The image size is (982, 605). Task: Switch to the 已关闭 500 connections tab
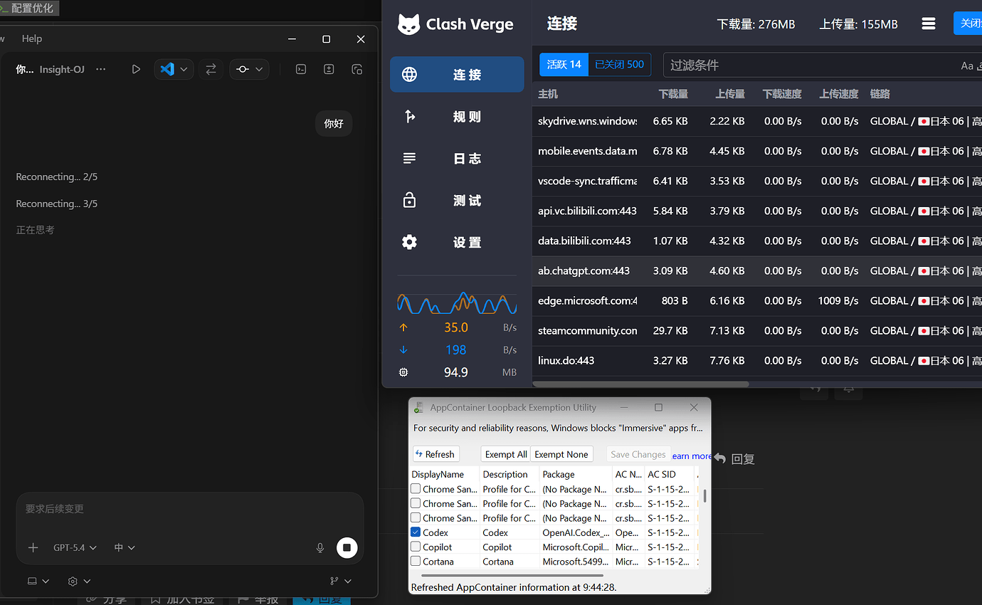point(619,64)
